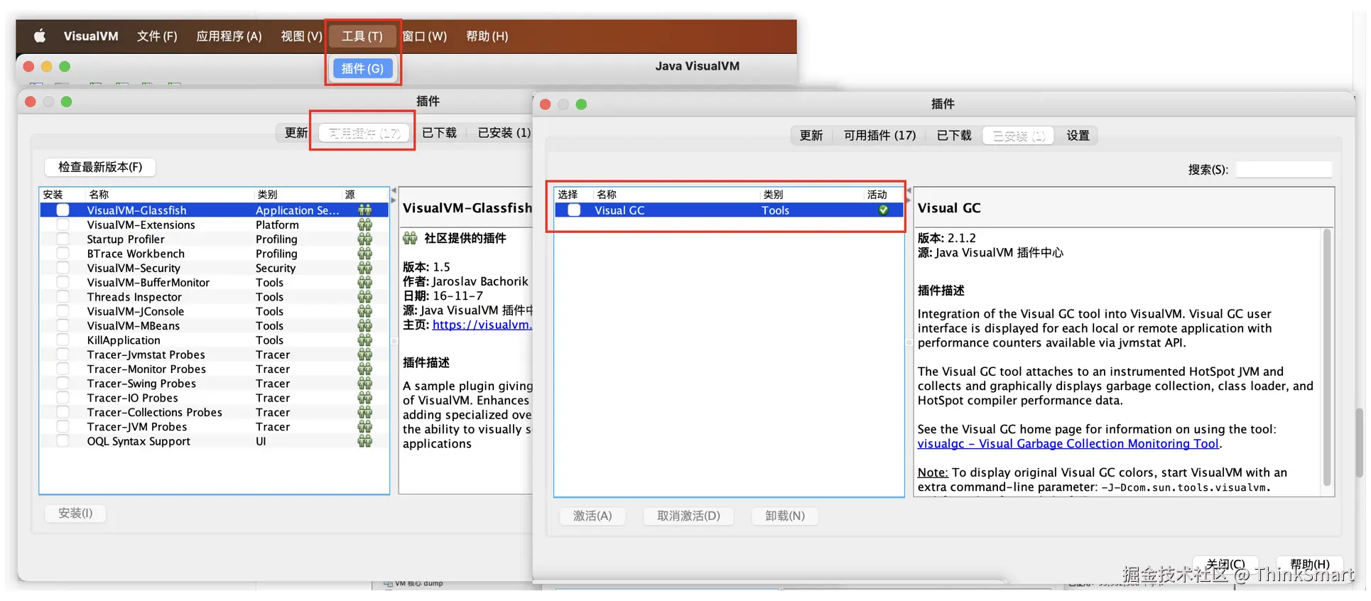Image resolution: width=1371 pixels, height=601 pixels.
Task: Open the 文件 (F) menu
Action: click(157, 36)
